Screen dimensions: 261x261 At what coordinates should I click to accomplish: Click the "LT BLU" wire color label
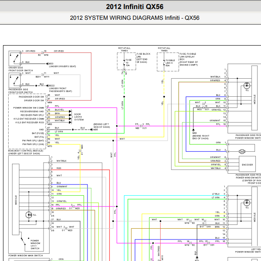tap(216, 194)
